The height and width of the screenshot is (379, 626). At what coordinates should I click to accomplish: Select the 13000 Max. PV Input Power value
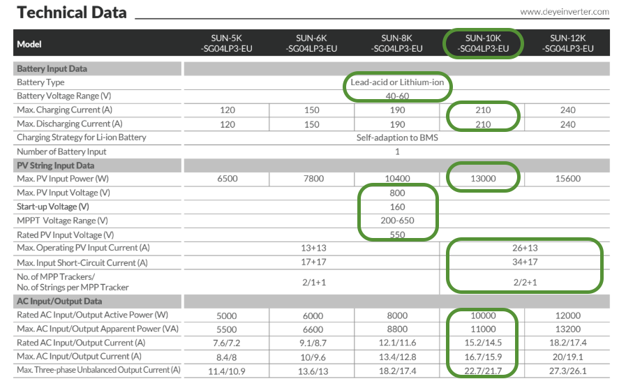483,179
